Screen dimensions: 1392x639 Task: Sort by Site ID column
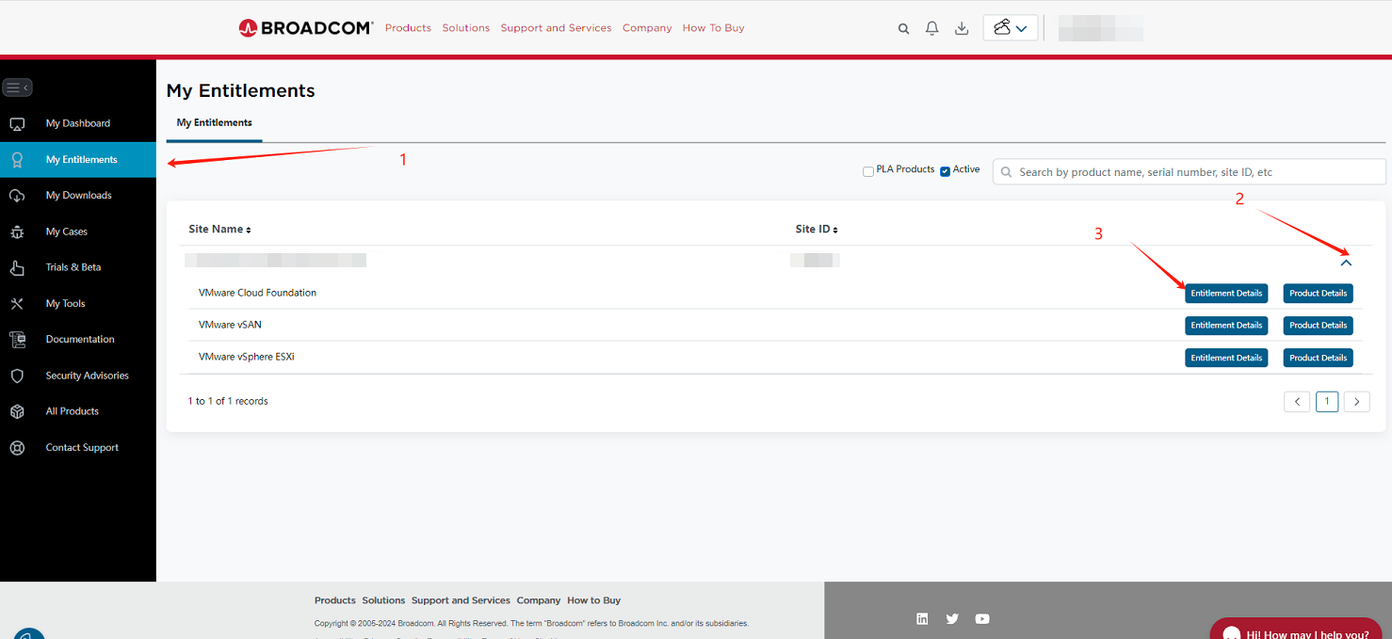(x=817, y=230)
